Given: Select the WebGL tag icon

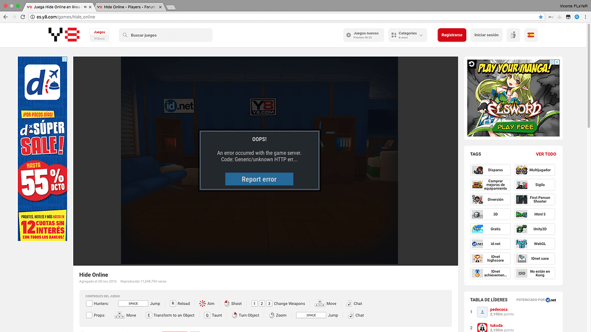Looking at the screenshot, I should 521,243.
